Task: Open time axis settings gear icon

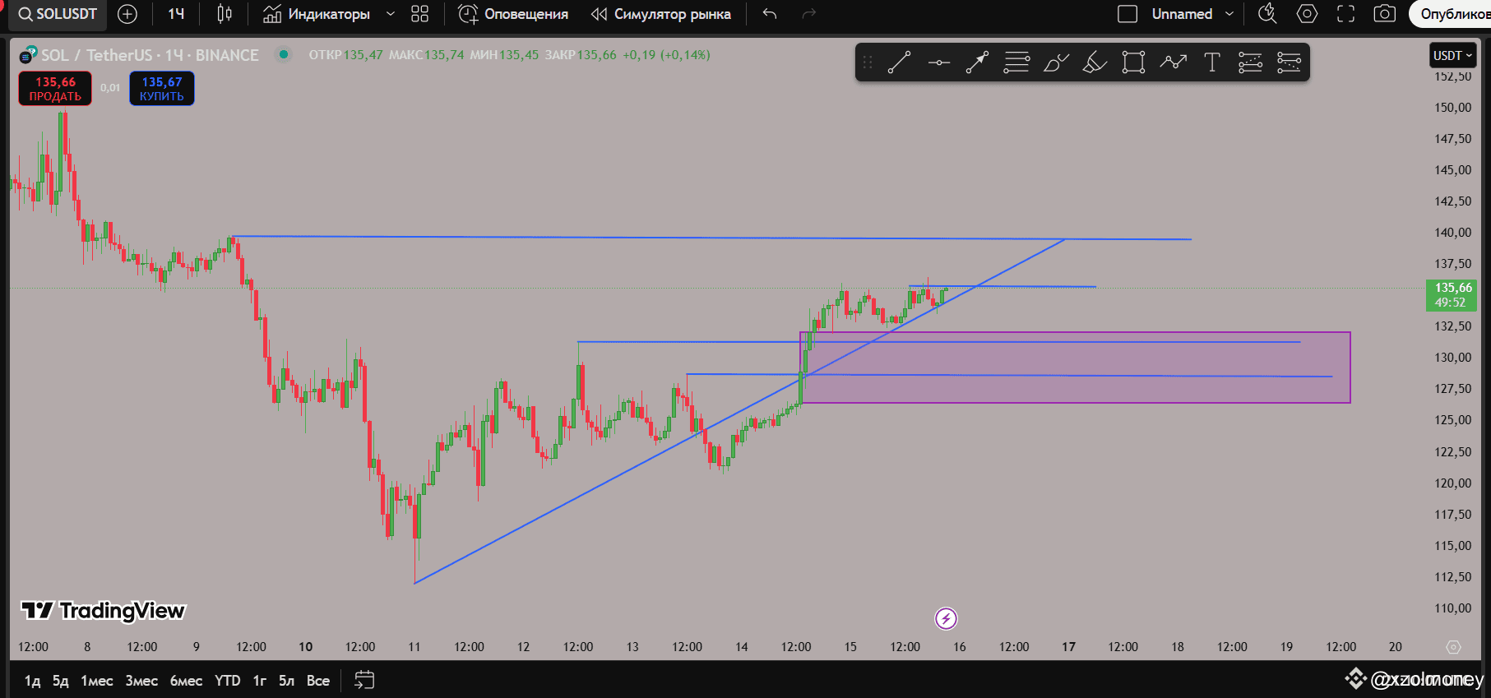Action: pos(1453,647)
